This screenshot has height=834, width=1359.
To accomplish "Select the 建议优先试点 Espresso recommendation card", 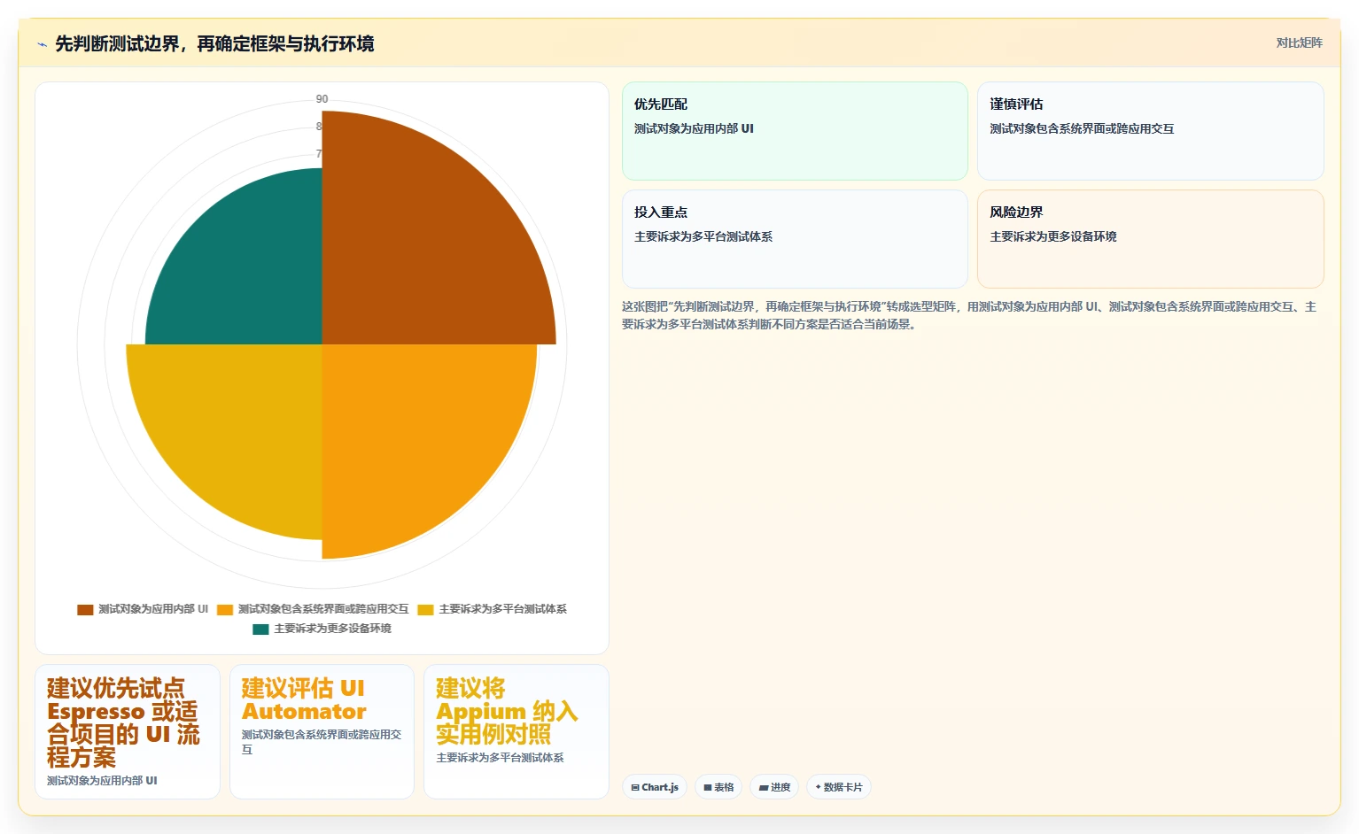I will [x=128, y=732].
